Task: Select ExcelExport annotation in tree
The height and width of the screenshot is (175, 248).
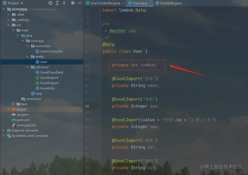Action: (x=49, y=78)
